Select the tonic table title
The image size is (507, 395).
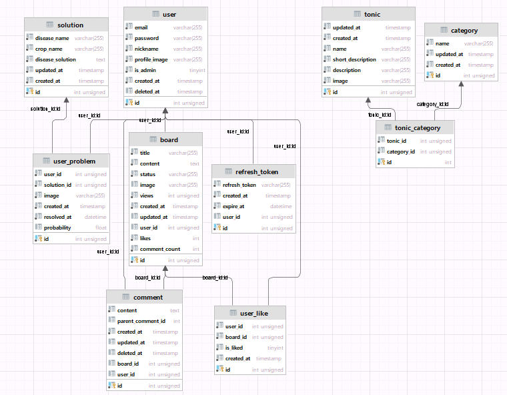click(372, 14)
